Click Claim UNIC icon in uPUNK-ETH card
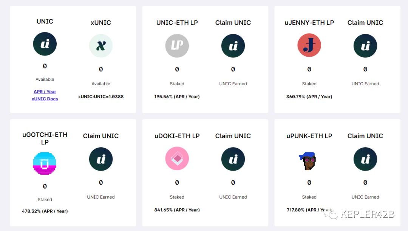Viewport: 408px width, 231px height. 365,159
